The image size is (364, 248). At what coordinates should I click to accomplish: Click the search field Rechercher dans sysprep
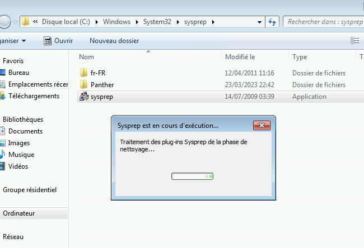click(x=322, y=22)
